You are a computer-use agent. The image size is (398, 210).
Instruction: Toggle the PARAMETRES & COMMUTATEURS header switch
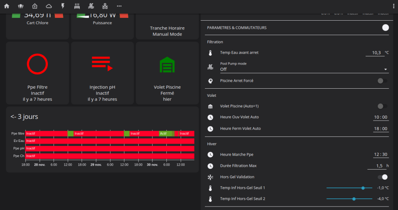385,28
